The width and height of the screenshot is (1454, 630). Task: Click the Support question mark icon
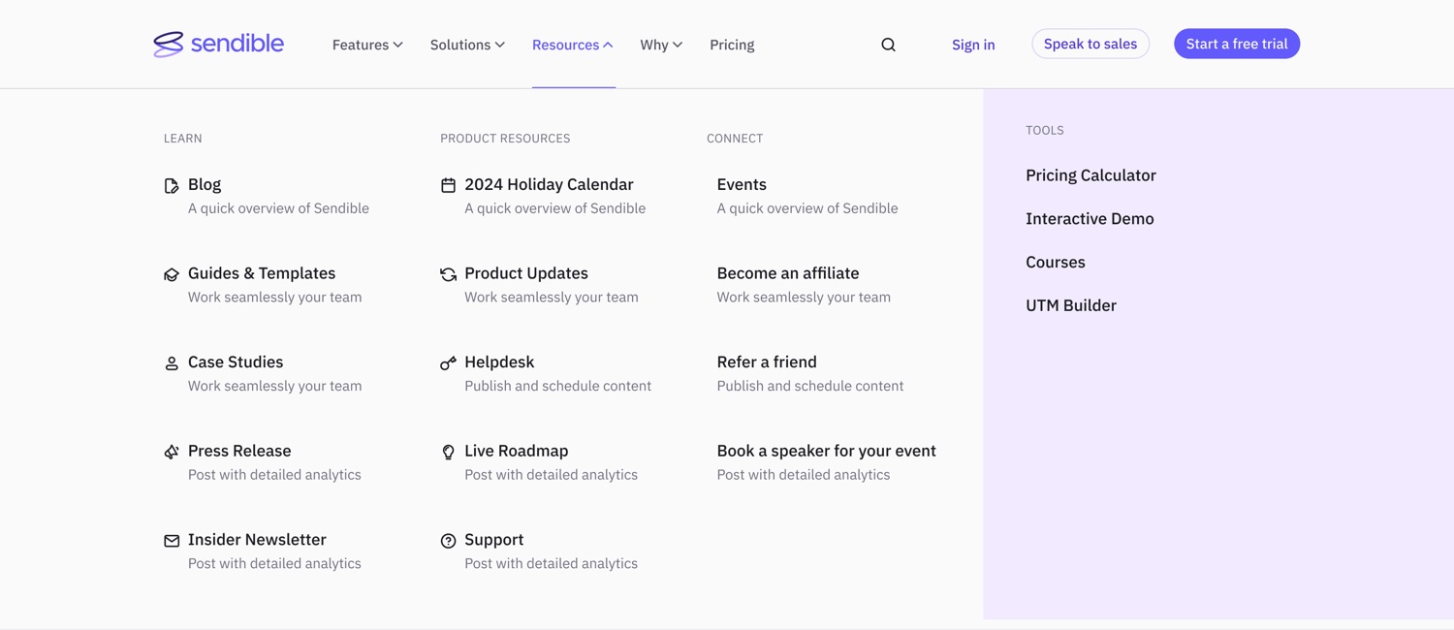point(448,541)
